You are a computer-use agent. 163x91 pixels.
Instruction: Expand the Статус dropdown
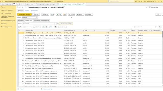(x=37, y=17)
